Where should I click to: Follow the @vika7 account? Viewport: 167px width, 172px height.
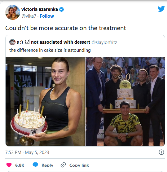47,16
